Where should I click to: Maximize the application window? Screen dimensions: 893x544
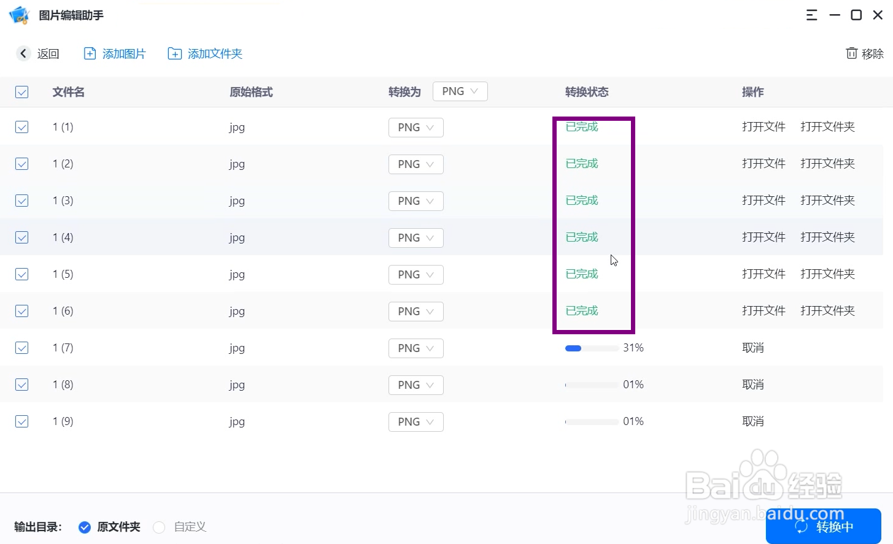coord(856,15)
